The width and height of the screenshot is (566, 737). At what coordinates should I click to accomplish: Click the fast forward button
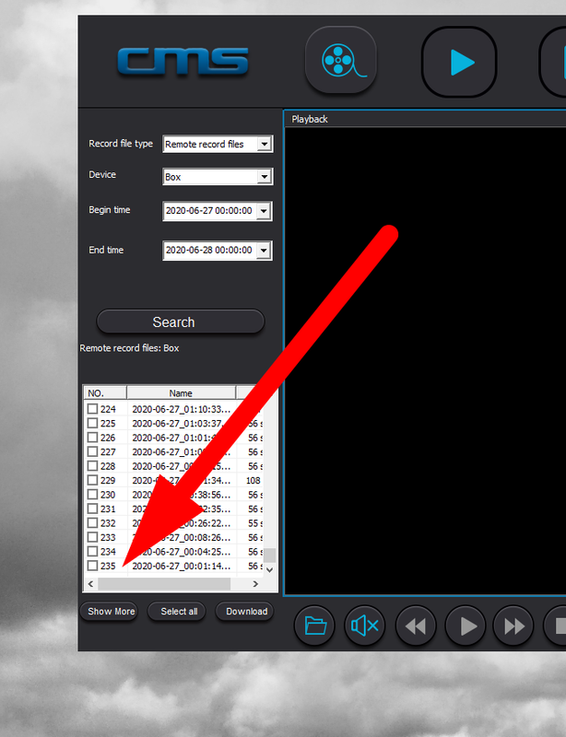click(513, 626)
